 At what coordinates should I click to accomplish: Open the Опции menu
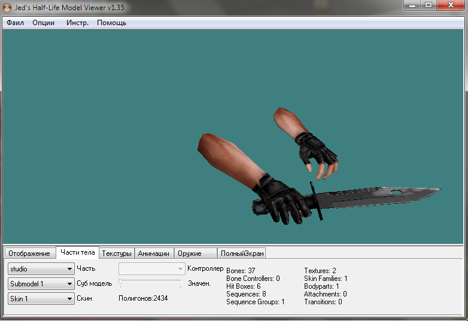[43, 23]
